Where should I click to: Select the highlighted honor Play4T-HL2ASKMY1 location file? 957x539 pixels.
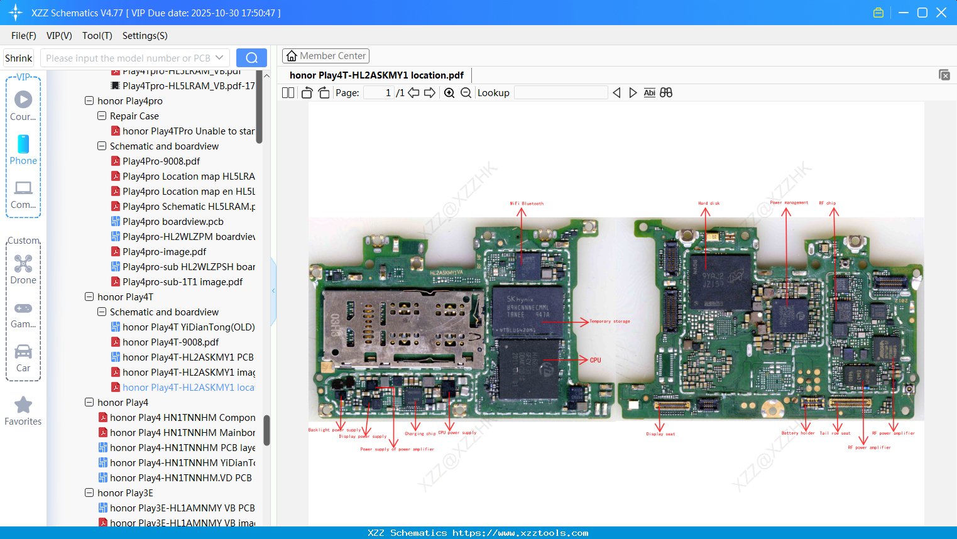point(183,387)
